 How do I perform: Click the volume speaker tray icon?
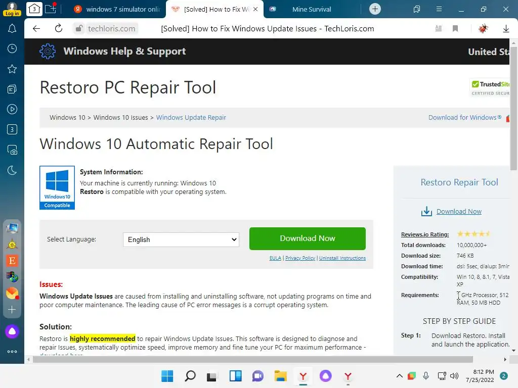click(454, 376)
